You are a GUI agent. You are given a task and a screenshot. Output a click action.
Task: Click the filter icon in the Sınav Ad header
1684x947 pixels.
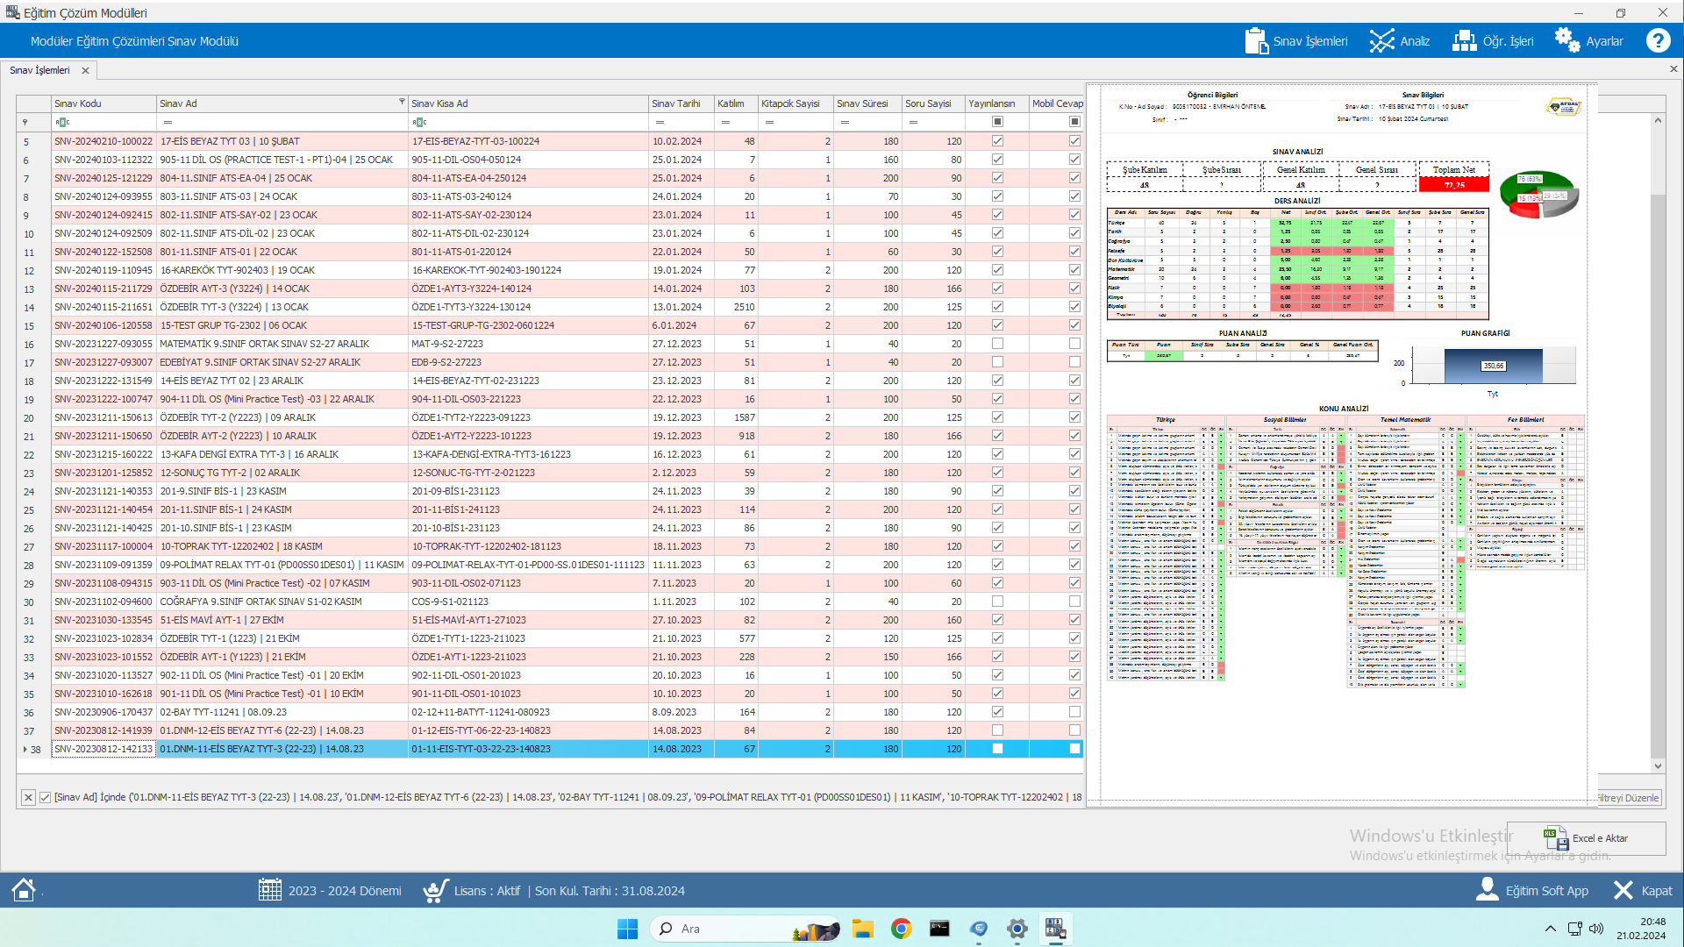tap(402, 102)
